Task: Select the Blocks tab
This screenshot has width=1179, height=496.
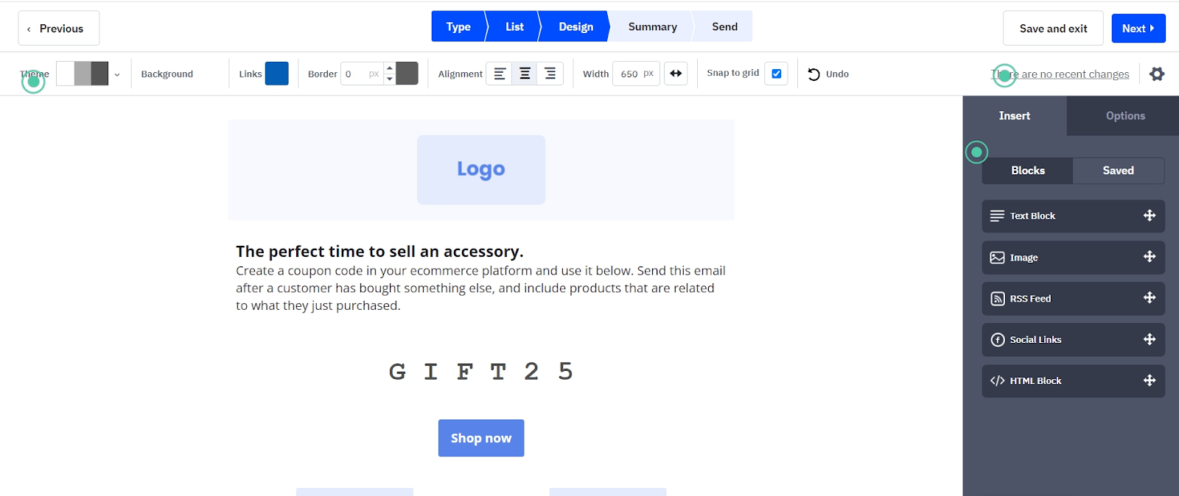Action: (x=1028, y=170)
